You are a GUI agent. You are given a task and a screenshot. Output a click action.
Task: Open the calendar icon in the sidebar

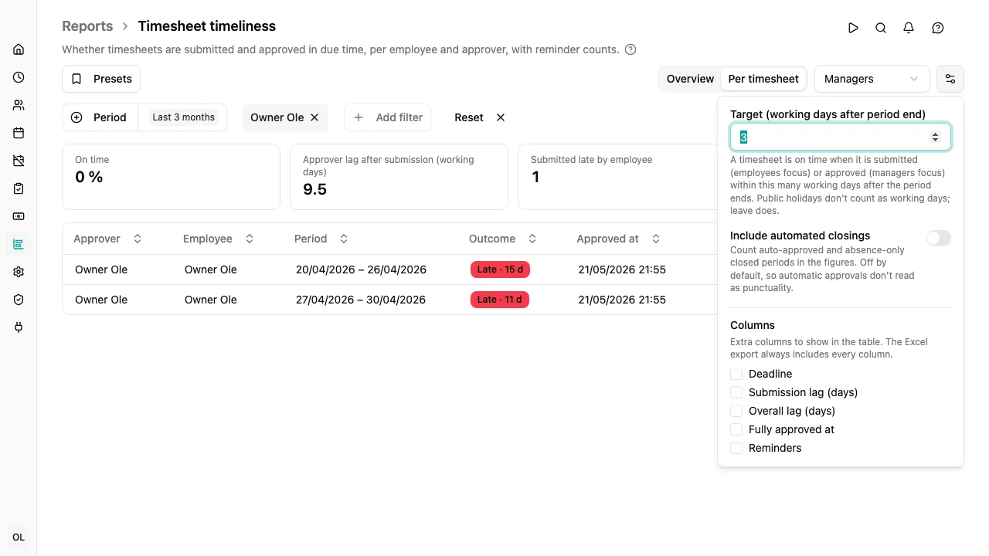(x=19, y=133)
